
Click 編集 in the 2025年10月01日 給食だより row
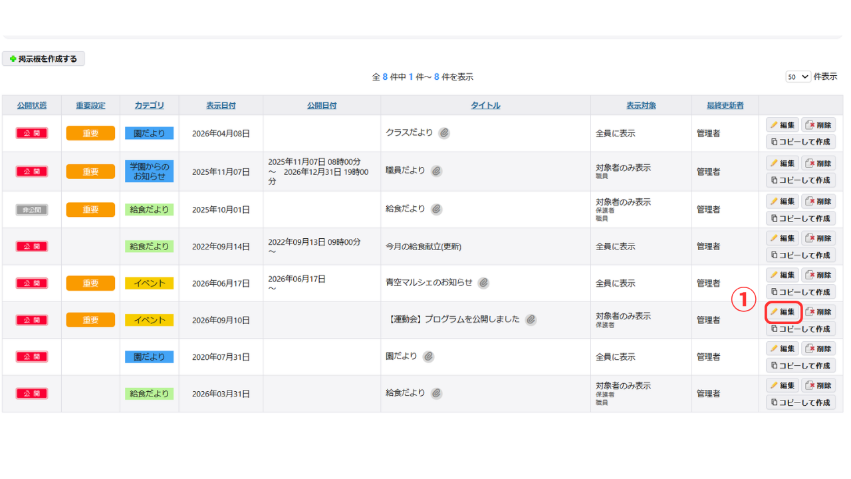783,201
